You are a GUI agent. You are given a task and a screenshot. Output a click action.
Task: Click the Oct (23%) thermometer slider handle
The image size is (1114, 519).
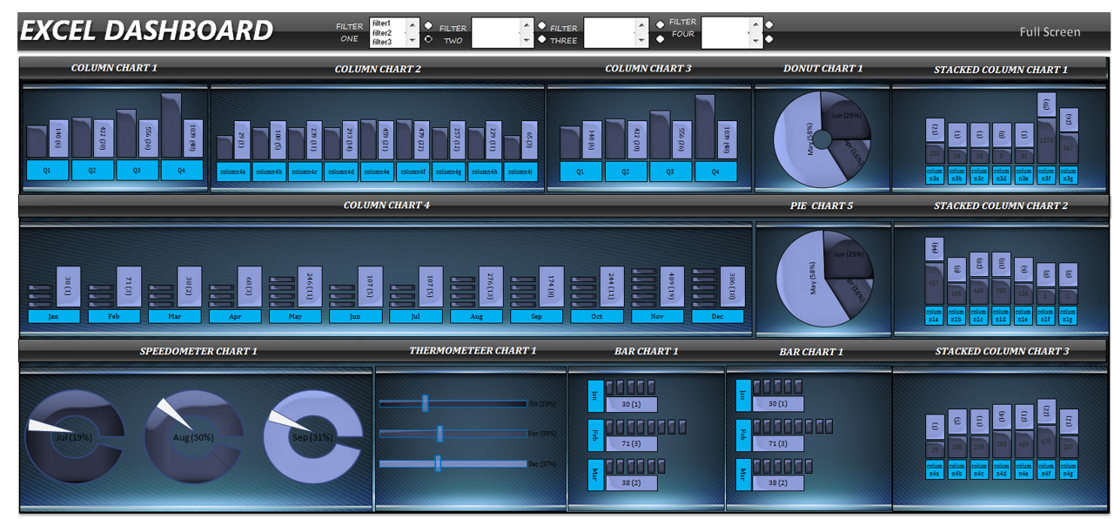click(426, 403)
